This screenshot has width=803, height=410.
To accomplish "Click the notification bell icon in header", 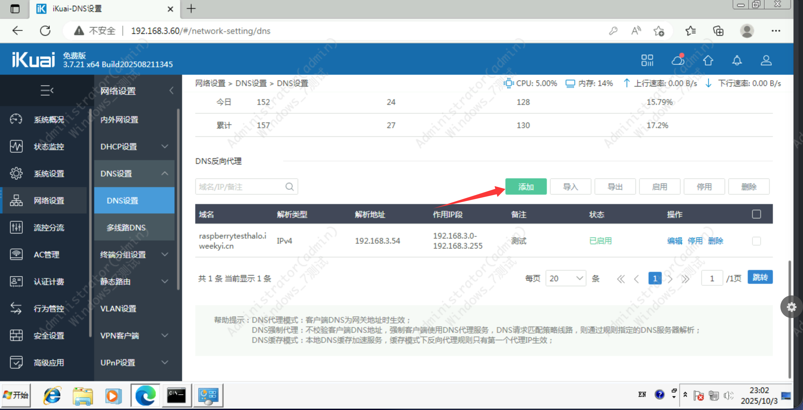I will [x=736, y=60].
